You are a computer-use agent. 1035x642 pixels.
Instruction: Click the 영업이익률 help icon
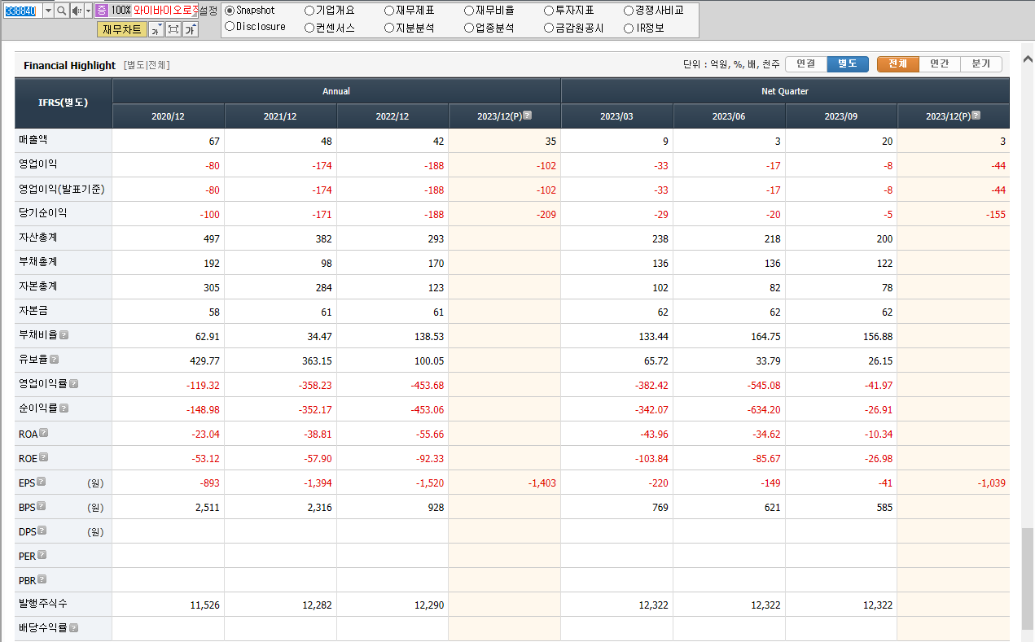tap(73, 384)
